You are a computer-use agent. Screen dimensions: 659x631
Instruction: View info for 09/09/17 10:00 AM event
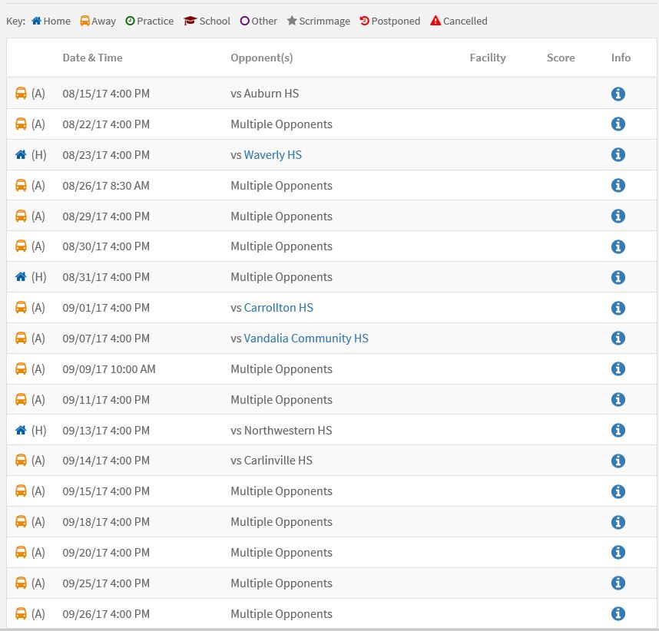pyautogui.click(x=618, y=369)
